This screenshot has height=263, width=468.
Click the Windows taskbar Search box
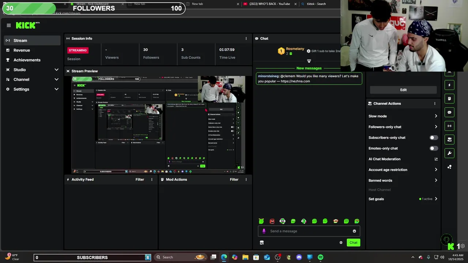pos(180,257)
